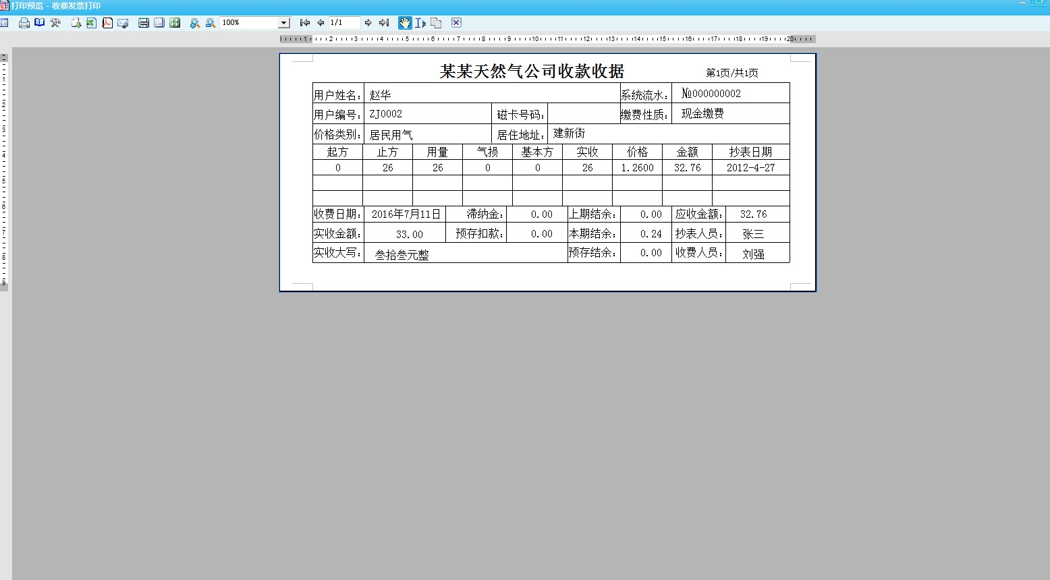Click the window title 打印预览 - 收费发票打印
This screenshot has height=580, width=1050.
coord(55,6)
